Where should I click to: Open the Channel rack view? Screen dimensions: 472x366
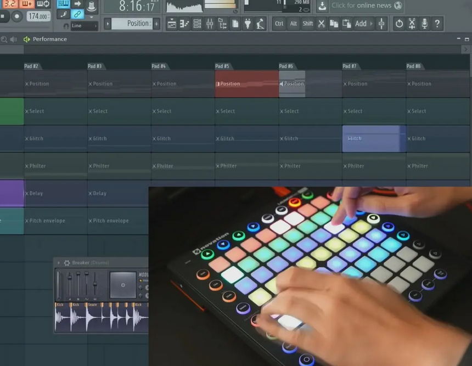click(197, 24)
